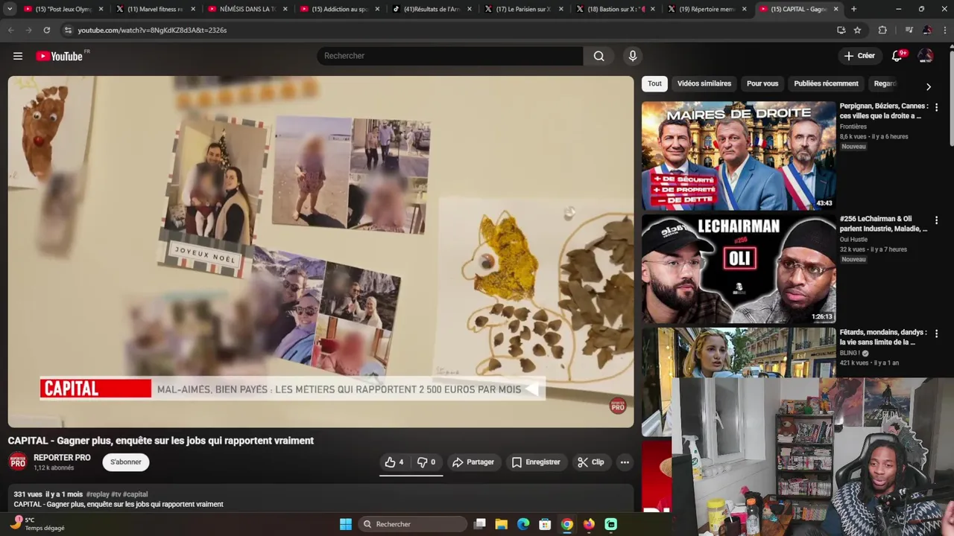Launch Microsoft Edge from the taskbar
The height and width of the screenshot is (536, 954).
[523, 524]
